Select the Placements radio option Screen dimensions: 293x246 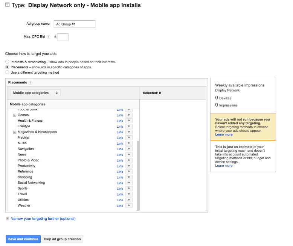8,67
